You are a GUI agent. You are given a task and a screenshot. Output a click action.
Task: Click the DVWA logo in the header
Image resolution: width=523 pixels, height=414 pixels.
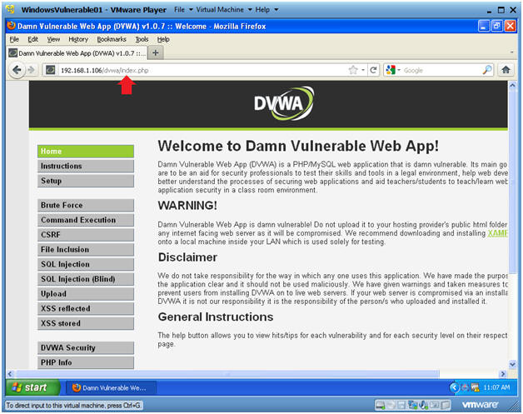(x=284, y=103)
